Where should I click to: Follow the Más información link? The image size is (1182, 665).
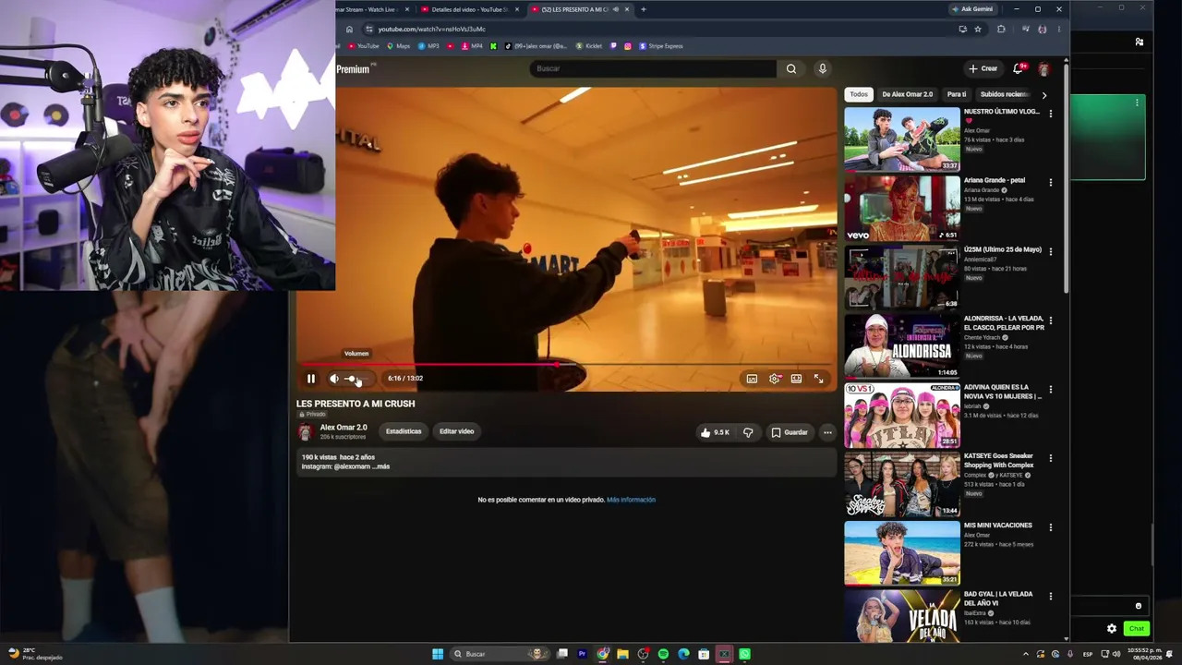[x=631, y=500]
